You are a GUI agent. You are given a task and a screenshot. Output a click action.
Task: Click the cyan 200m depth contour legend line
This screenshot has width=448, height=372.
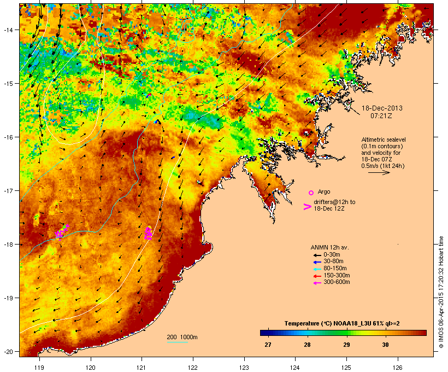point(178,342)
